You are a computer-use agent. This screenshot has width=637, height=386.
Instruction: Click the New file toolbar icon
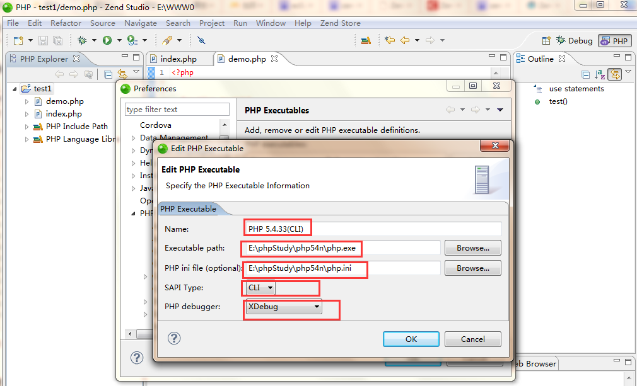[x=18, y=40]
